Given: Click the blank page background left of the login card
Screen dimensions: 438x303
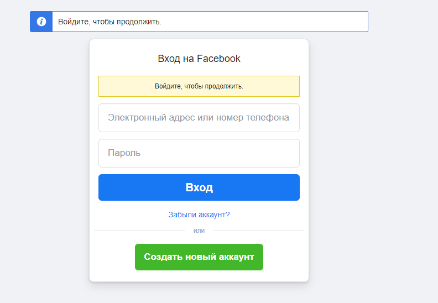Looking at the screenshot, I should pos(44,166).
